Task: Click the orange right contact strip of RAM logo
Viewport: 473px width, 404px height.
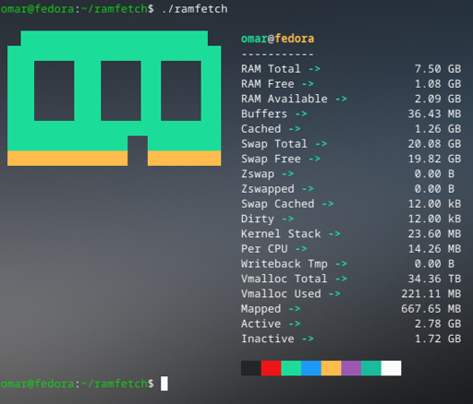Action: [184, 159]
